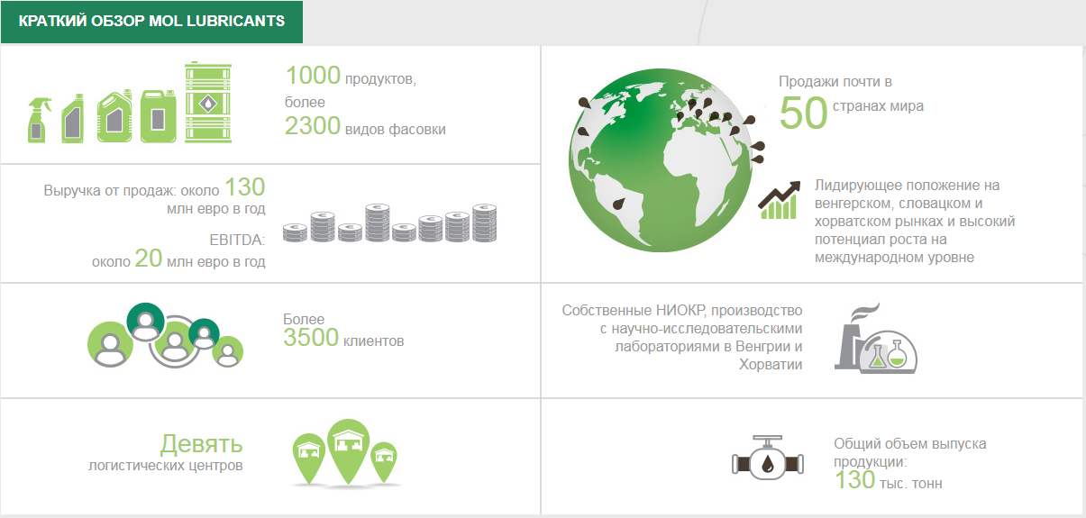This screenshot has width=1086, height=518.
Task: Click the 'EBITDA:' label
Action: tap(237, 240)
